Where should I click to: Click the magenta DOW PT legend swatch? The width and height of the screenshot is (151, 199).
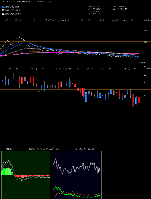click(3, 14)
